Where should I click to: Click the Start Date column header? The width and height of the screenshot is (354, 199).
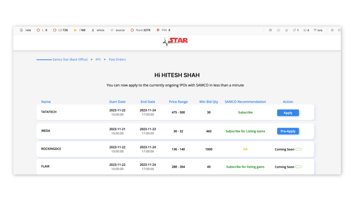point(117,102)
